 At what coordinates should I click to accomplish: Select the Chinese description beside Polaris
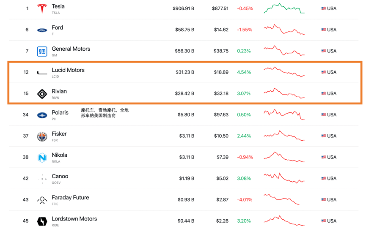[x=105, y=113]
